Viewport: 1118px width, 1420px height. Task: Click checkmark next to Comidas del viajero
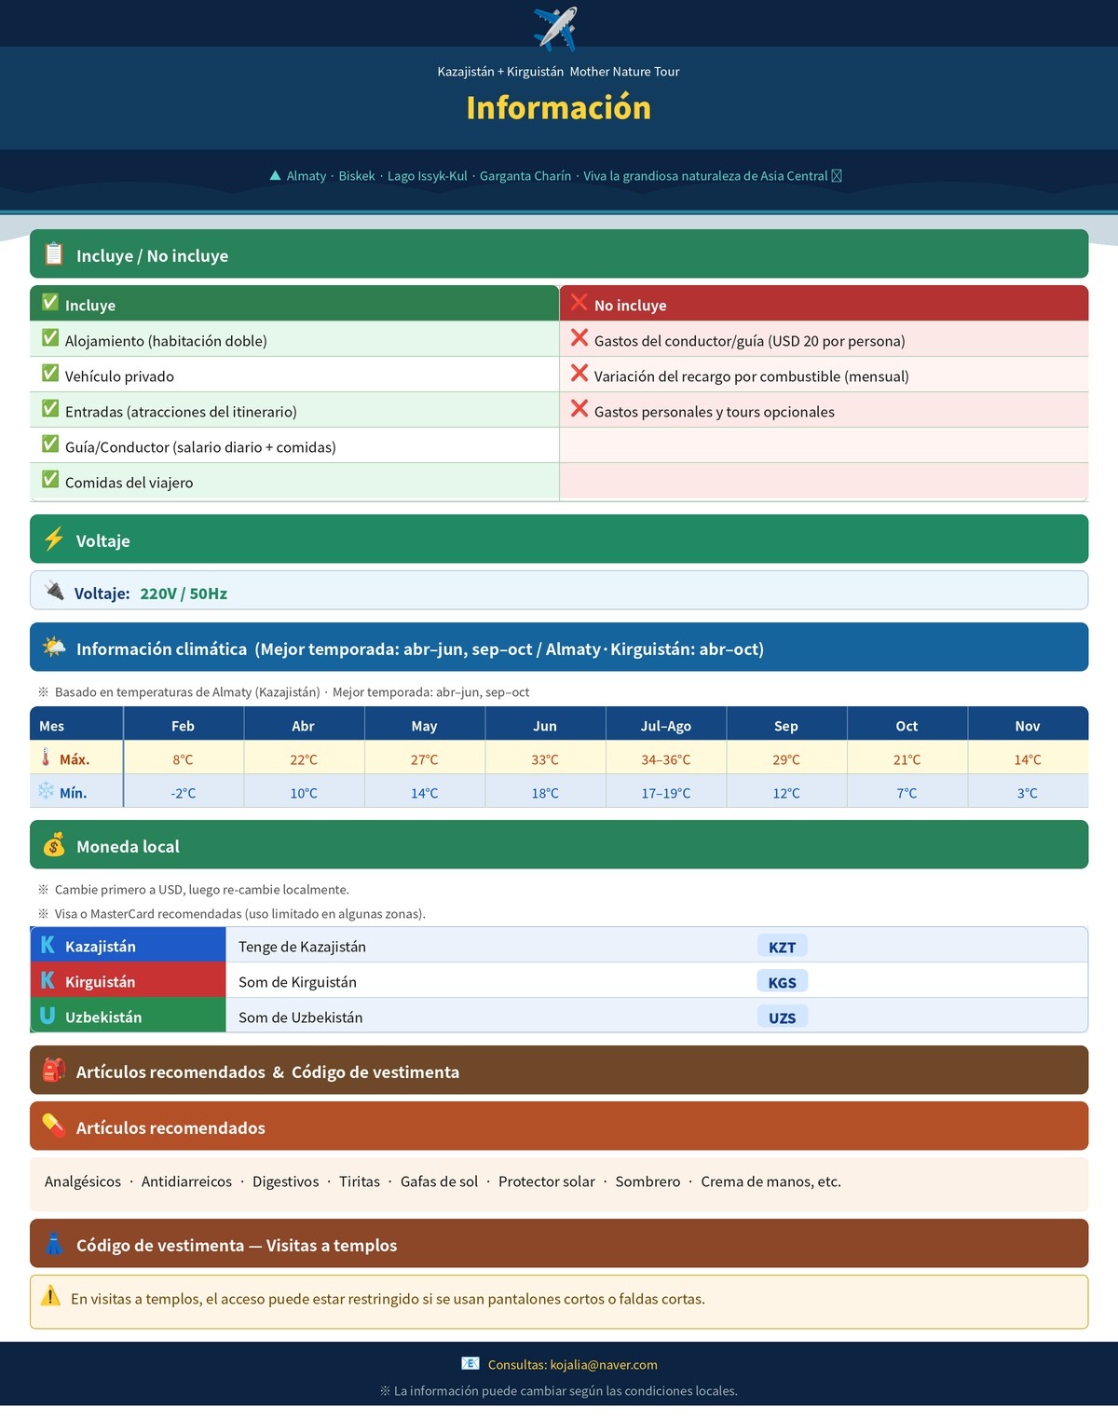coord(50,480)
